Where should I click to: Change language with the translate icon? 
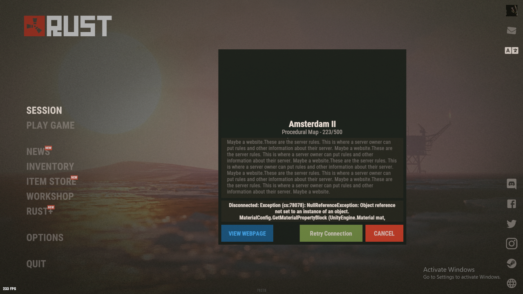512,51
